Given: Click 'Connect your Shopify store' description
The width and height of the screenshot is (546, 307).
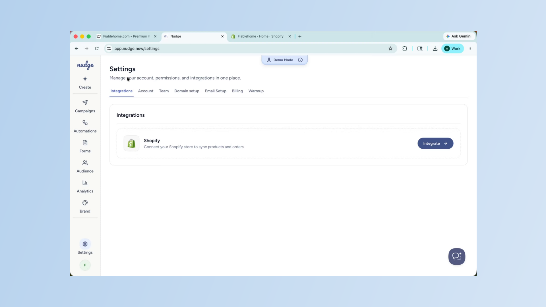Looking at the screenshot, I should [x=194, y=147].
